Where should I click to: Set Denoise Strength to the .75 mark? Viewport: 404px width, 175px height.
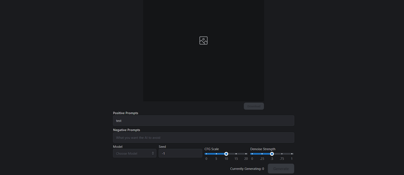pyautogui.click(x=282, y=154)
